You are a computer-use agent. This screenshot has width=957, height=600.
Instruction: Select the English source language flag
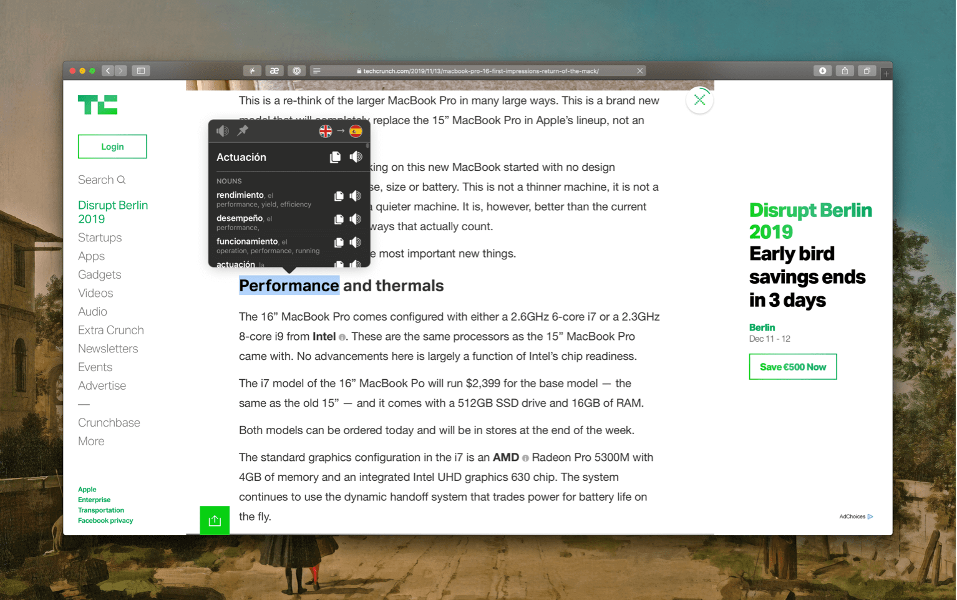tap(326, 131)
